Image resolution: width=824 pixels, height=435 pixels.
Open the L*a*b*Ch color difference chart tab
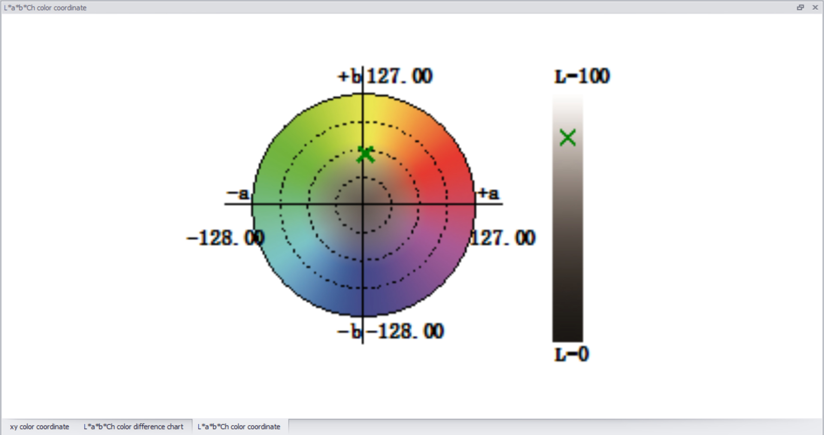click(x=133, y=426)
